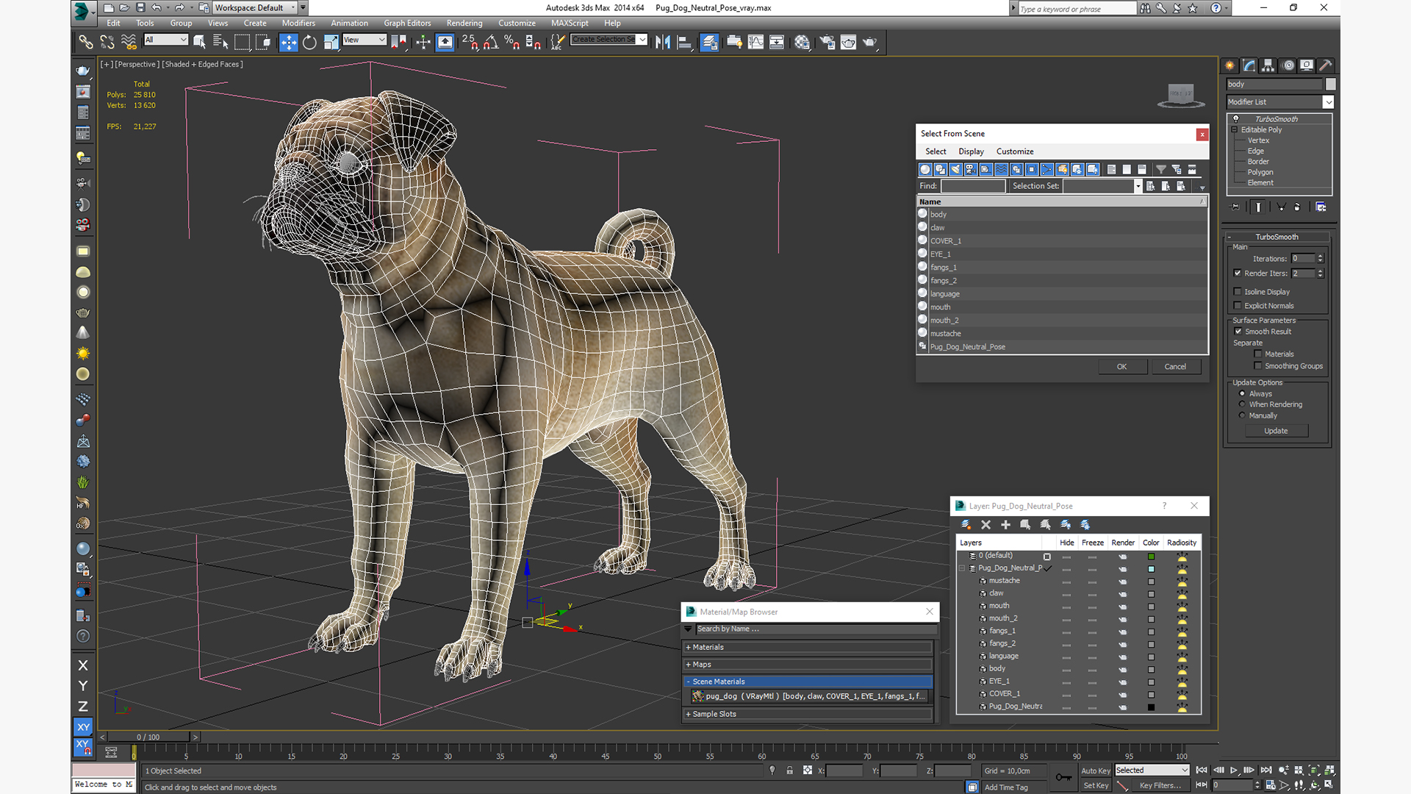Screen dimensions: 1411x794
Task: Click the Key Filters button
Action: point(1160,785)
